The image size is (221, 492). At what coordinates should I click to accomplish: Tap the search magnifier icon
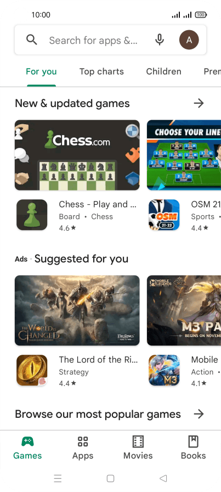point(32,40)
